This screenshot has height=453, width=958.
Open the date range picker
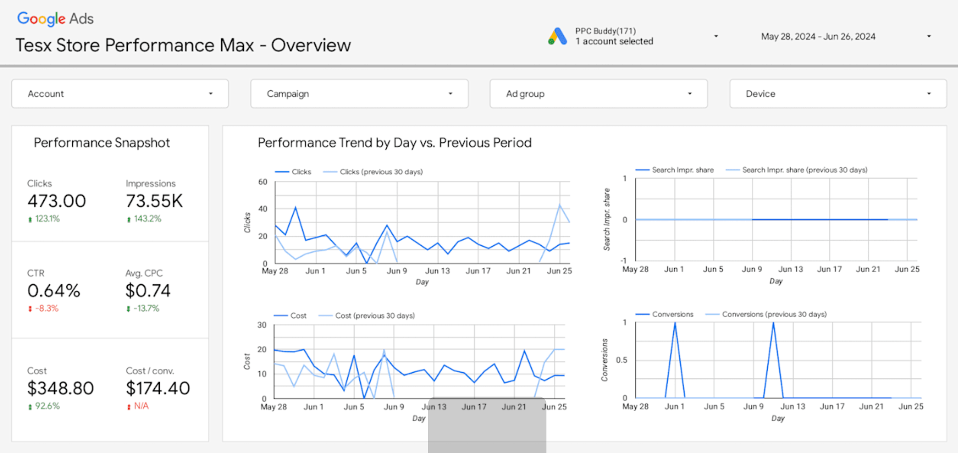point(845,37)
